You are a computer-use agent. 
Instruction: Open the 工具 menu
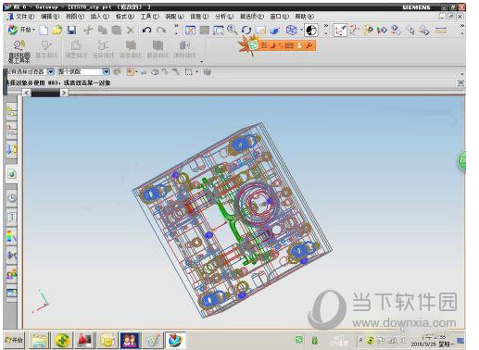149,17
